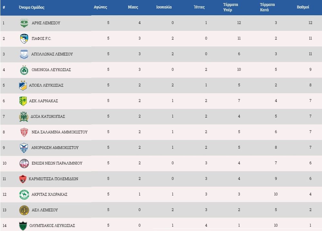Open the ΑΡΗΣ ΛΕΜΕΣΟΥ team name
This screenshot has width=322, height=231.
(46, 23)
